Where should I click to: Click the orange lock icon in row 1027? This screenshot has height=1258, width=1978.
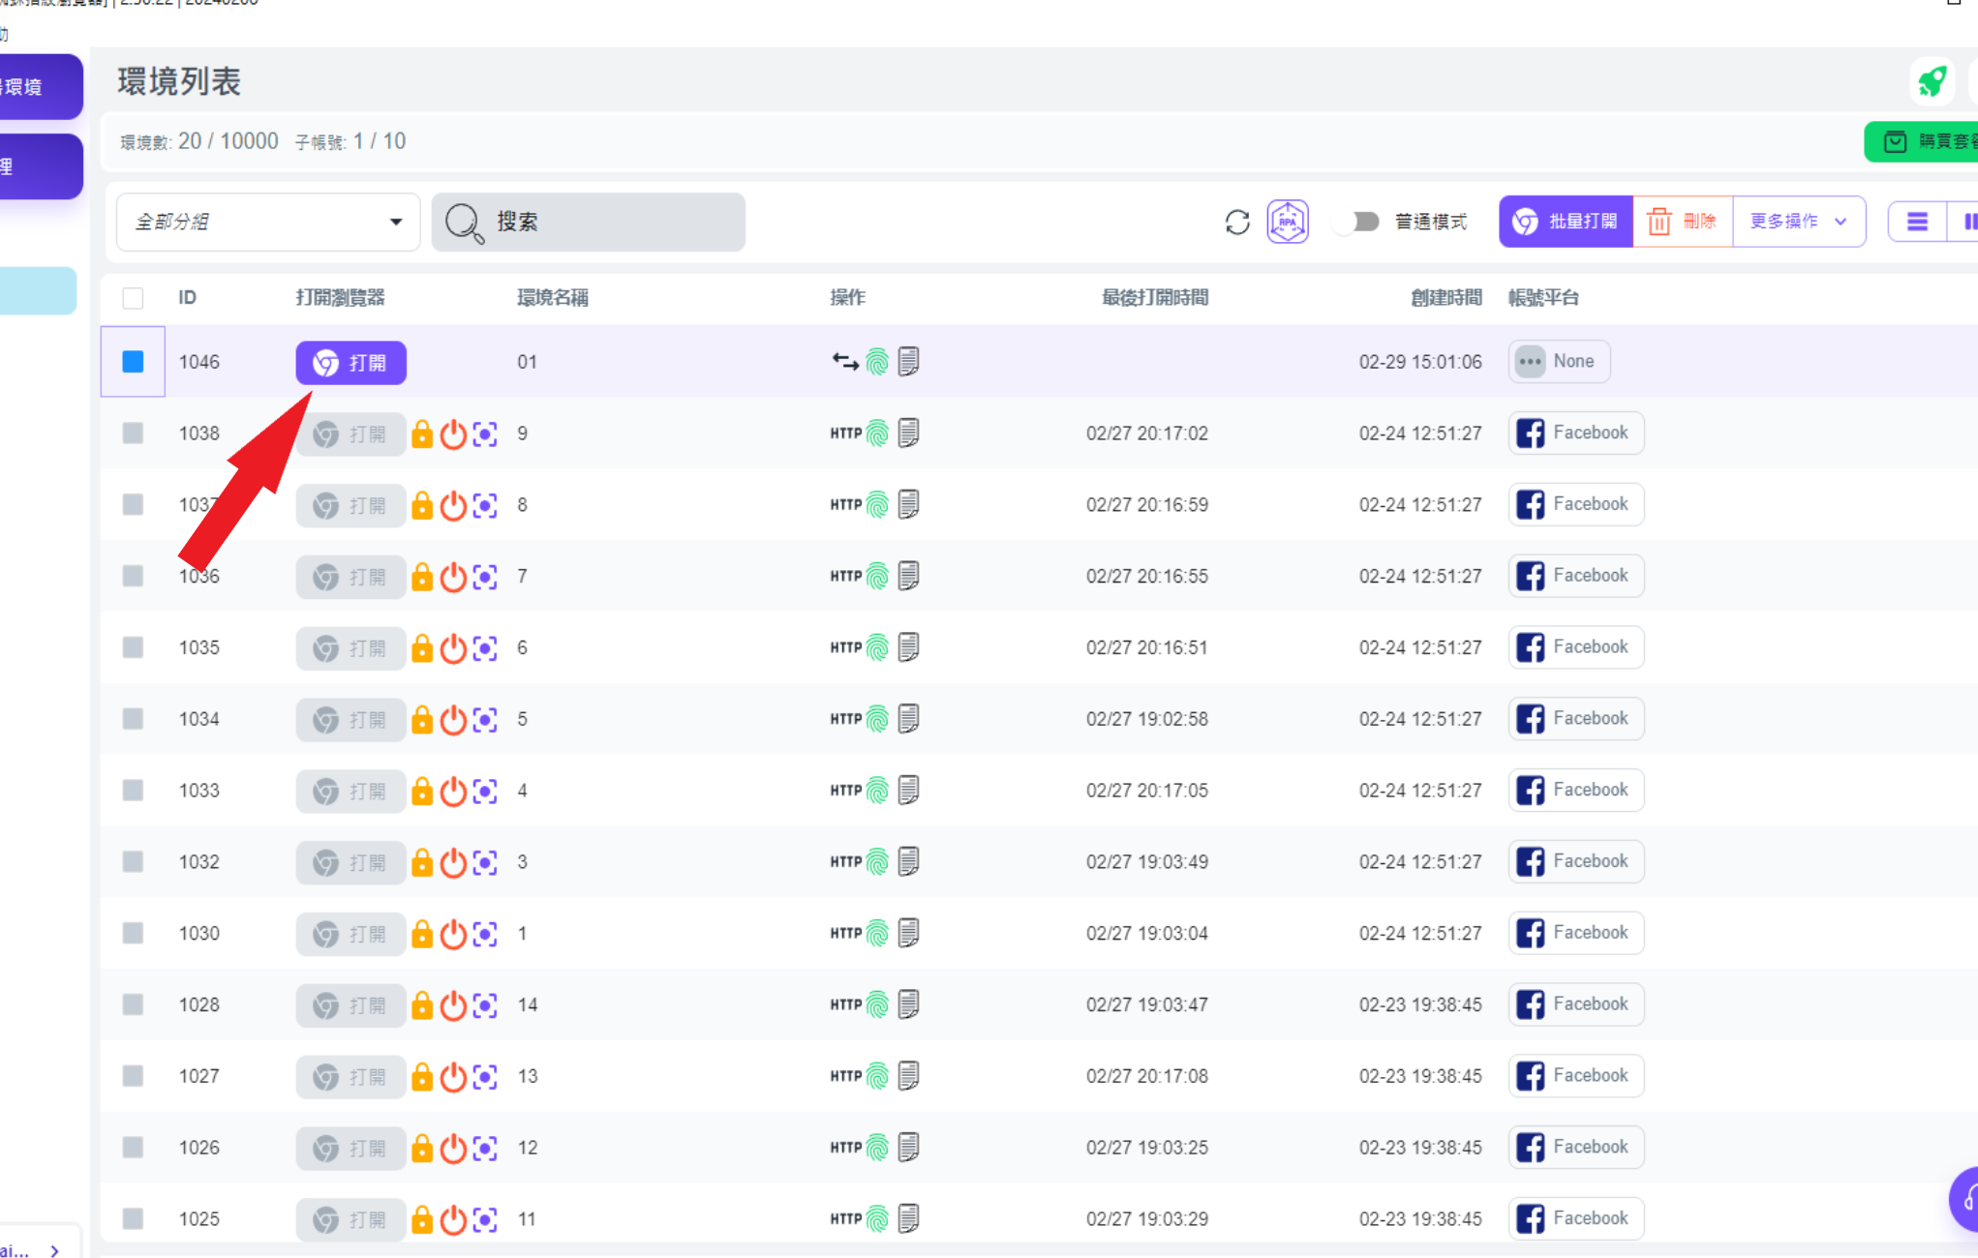point(422,1077)
